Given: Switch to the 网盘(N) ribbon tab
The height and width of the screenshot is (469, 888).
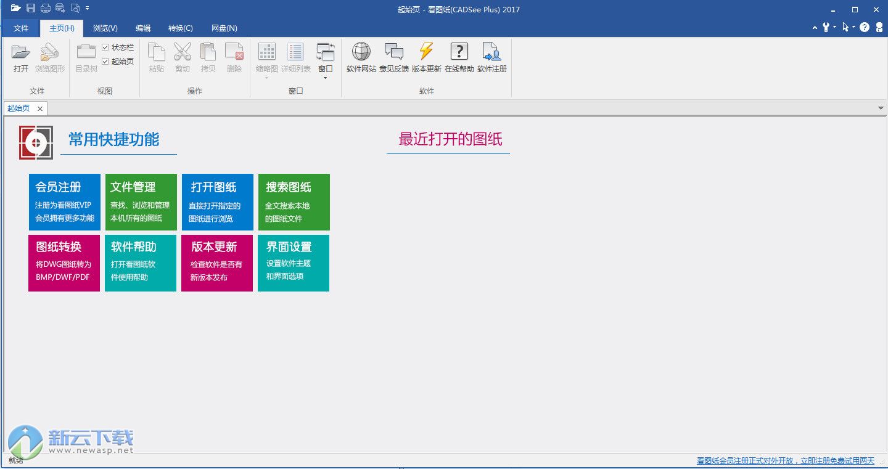Looking at the screenshot, I should [x=224, y=28].
